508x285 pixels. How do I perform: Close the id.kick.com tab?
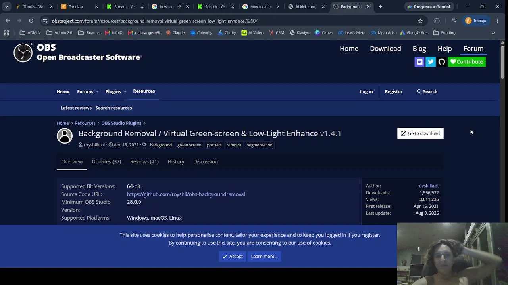pyautogui.click(x=323, y=7)
